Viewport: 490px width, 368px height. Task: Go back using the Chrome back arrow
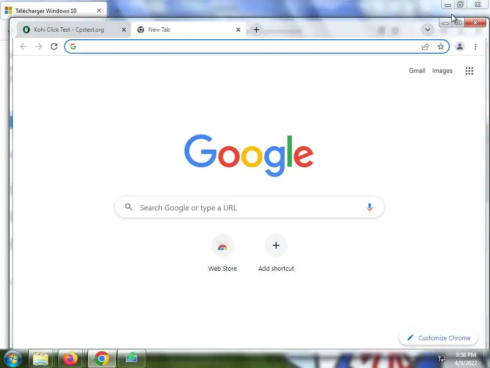click(x=23, y=46)
